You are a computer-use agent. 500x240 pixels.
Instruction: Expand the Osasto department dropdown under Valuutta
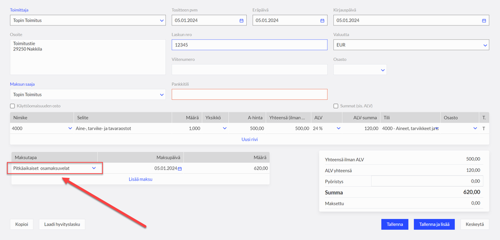click(x=383, y=70)
